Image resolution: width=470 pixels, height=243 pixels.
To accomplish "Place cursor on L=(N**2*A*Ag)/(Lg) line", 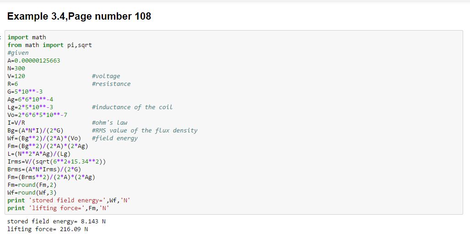I will click(39, 154).
